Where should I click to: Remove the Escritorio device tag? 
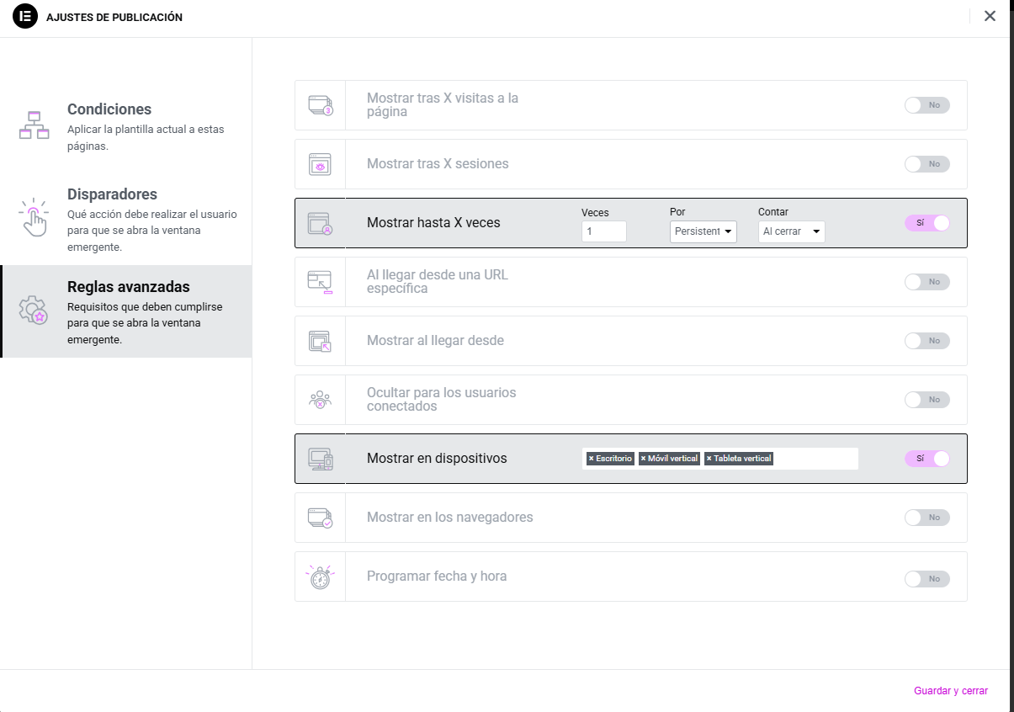click(591, 459)
